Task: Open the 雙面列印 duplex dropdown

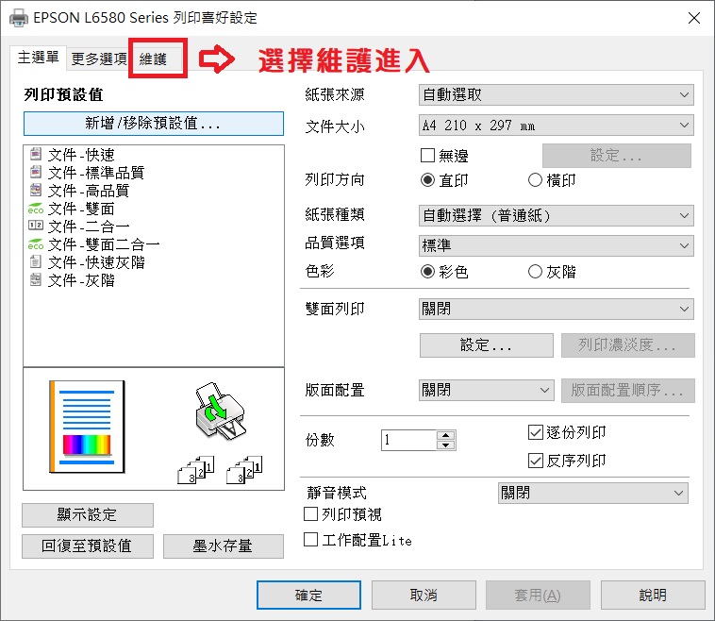Action: [557, 309]
